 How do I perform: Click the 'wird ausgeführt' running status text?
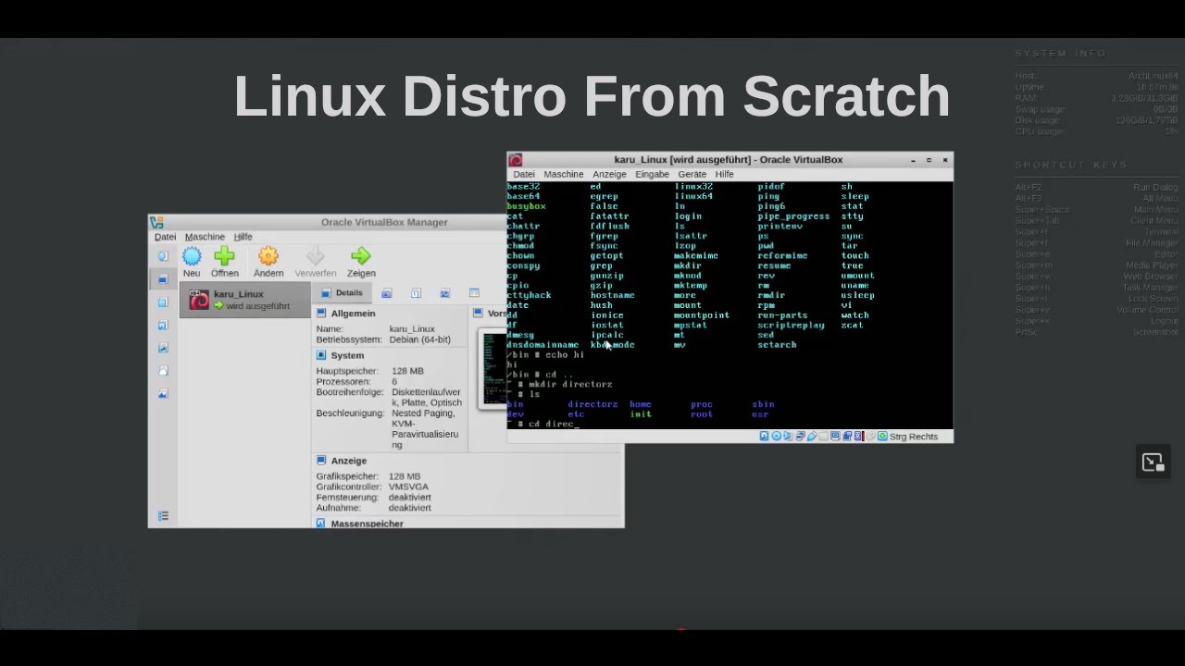coord(258,306)
